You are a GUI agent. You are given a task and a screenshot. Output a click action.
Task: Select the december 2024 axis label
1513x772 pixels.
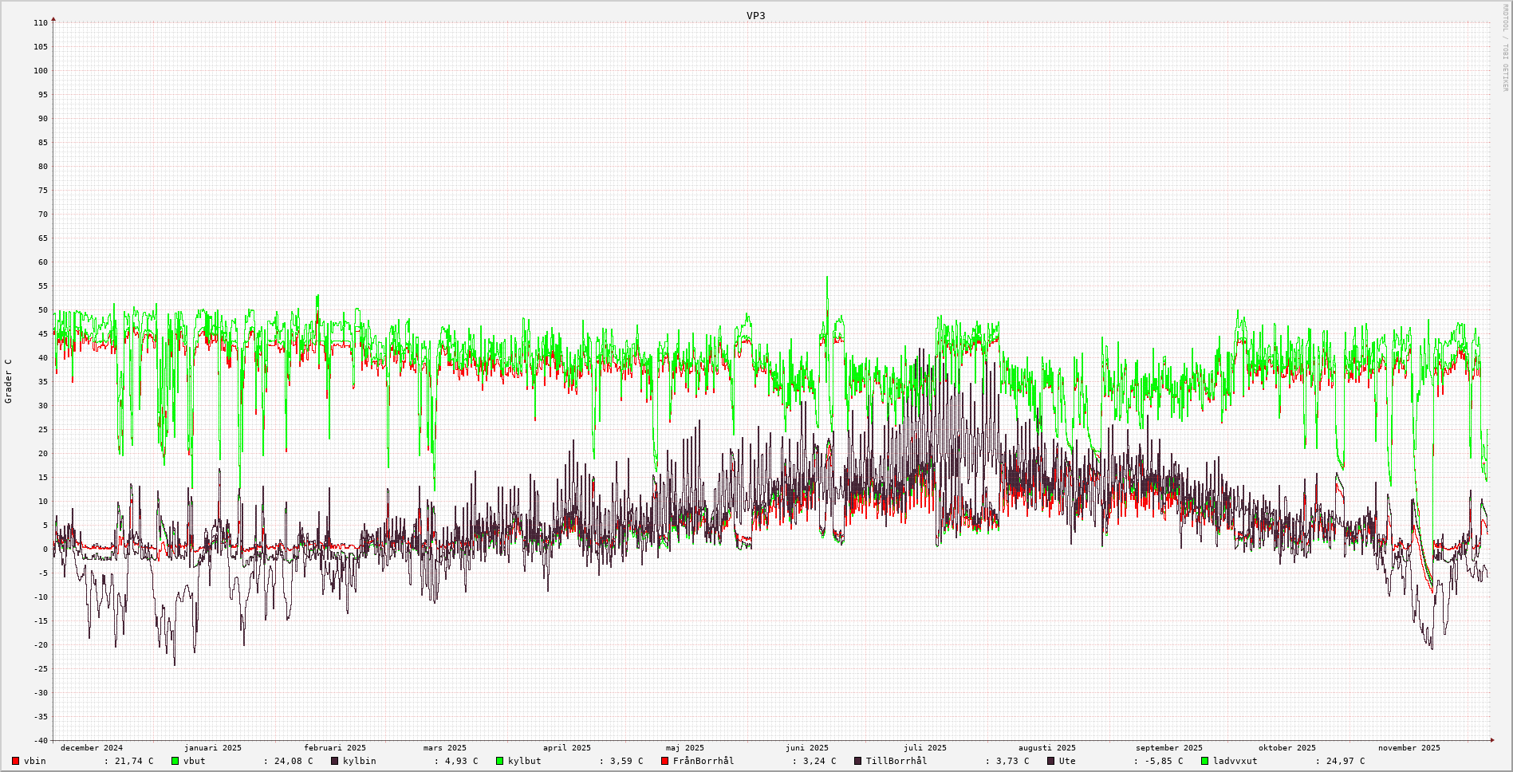pyautogui.click(x=92, y=748)
